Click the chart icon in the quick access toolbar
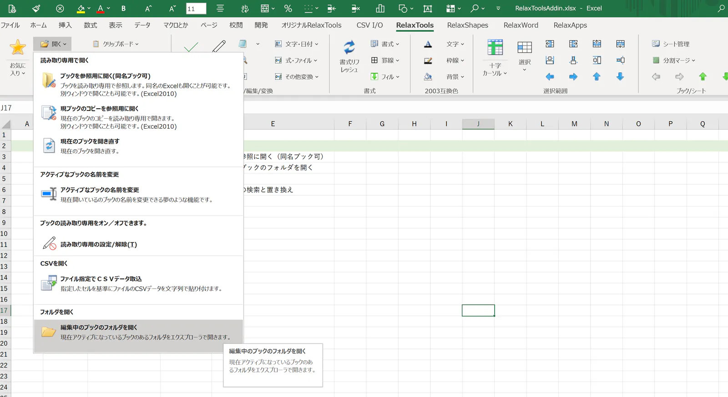The height and width of the screenshot is (397, 728). tap(380, 8)
